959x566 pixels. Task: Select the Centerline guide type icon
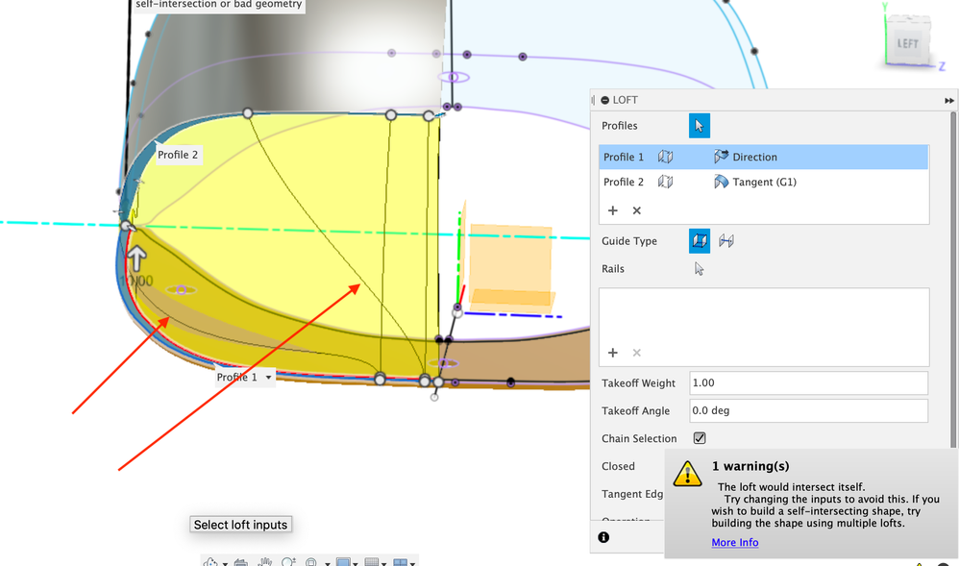click(726, 241)
